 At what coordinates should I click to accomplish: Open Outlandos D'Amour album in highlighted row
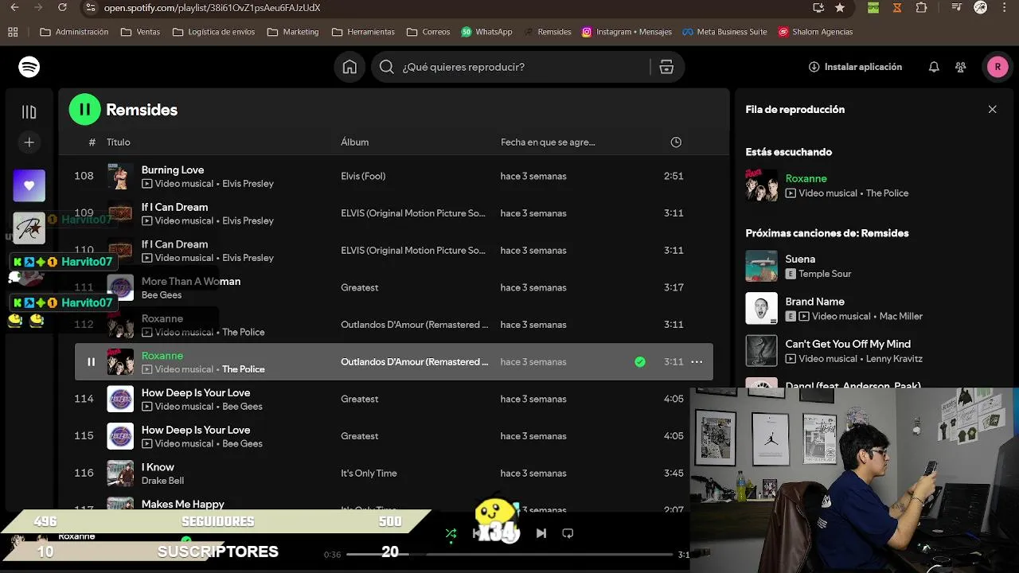click(x=415, y=362)
